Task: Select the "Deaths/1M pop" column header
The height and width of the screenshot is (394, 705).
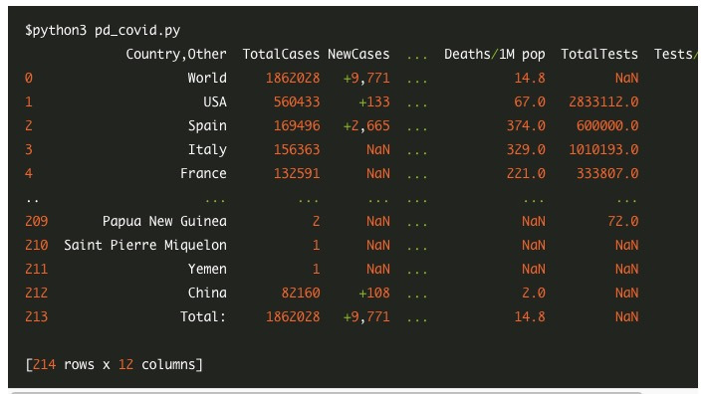Action: click(495, 55)
